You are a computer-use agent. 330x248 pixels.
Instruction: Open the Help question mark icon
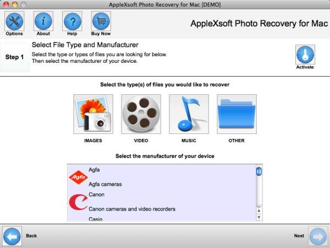click(x=72, y=21)
